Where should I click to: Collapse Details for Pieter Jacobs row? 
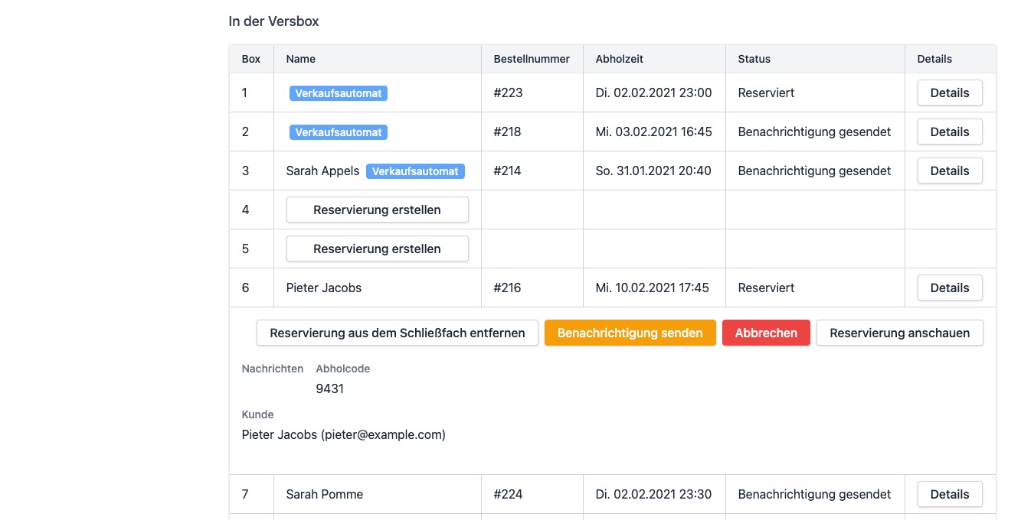950,288
